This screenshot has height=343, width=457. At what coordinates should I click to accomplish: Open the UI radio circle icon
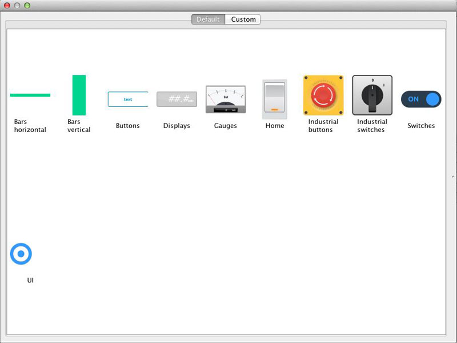(21, 254)
